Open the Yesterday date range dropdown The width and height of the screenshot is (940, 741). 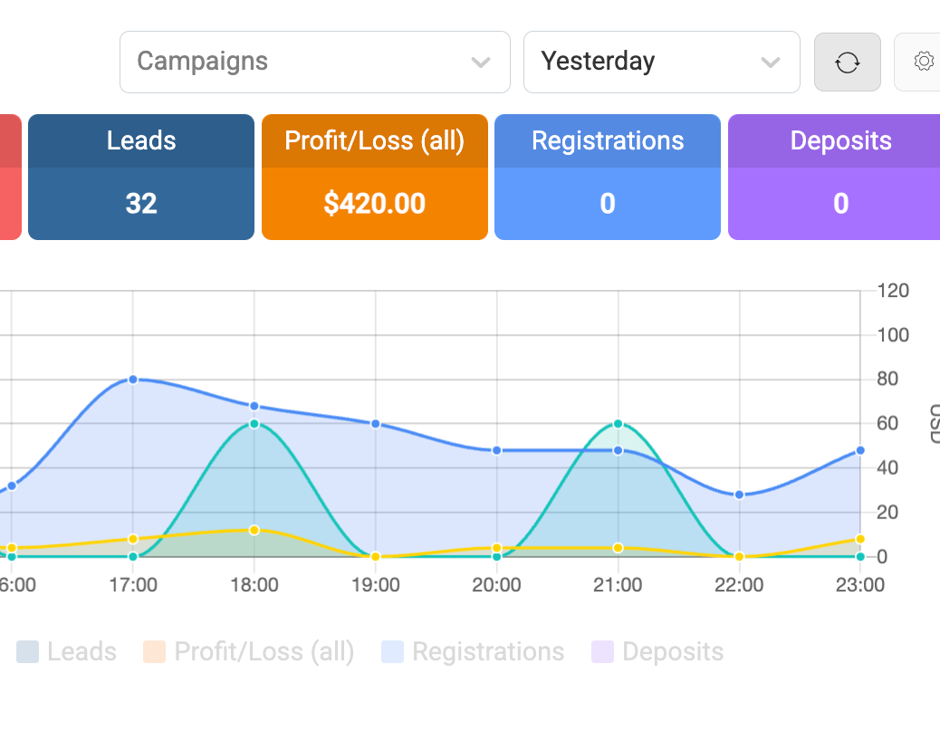click(662, 63)
